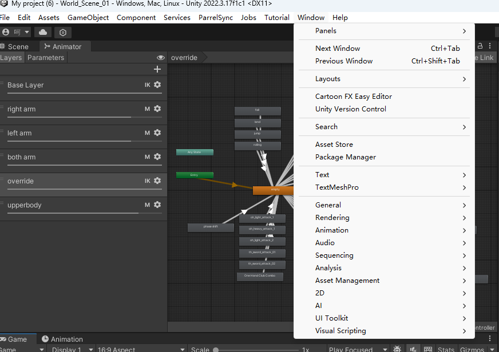
Task: Click the M mask indicator on right arm
Action: [147, 109]
